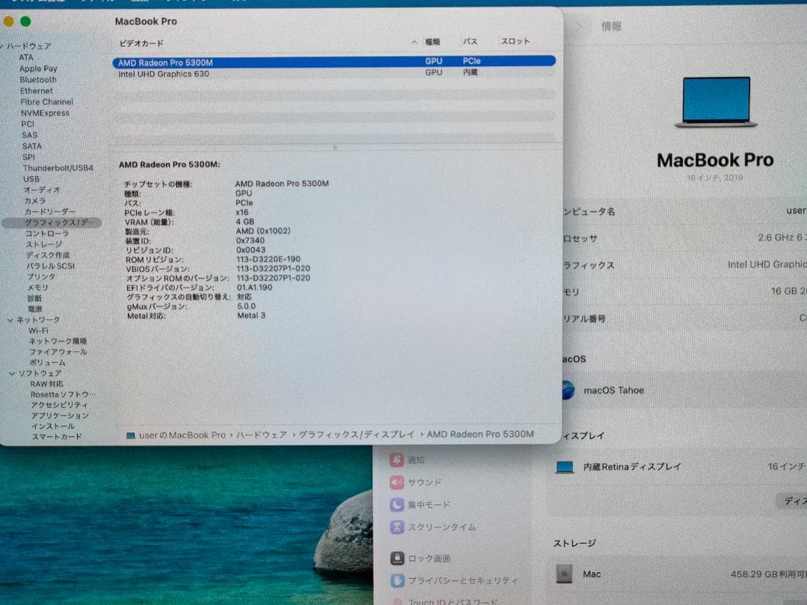Click the Mac storage drive icon
Viewport: 807px width, 605px height.
pos(565,574)
